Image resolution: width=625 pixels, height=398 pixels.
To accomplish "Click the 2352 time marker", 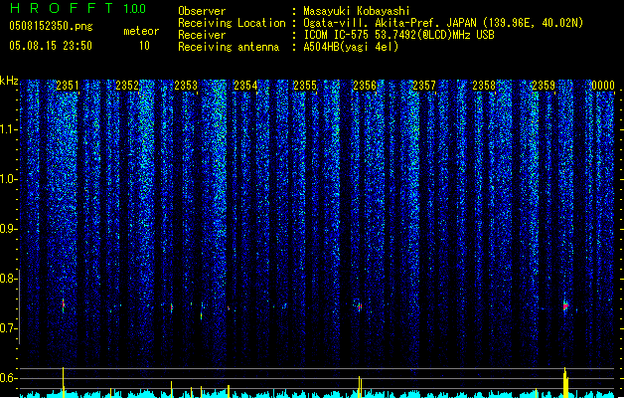I will (127, 86).
